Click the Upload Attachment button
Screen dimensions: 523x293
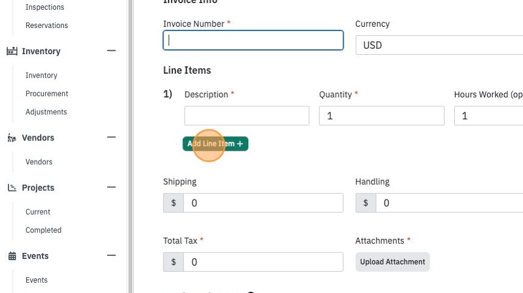(x=393, y=262)
